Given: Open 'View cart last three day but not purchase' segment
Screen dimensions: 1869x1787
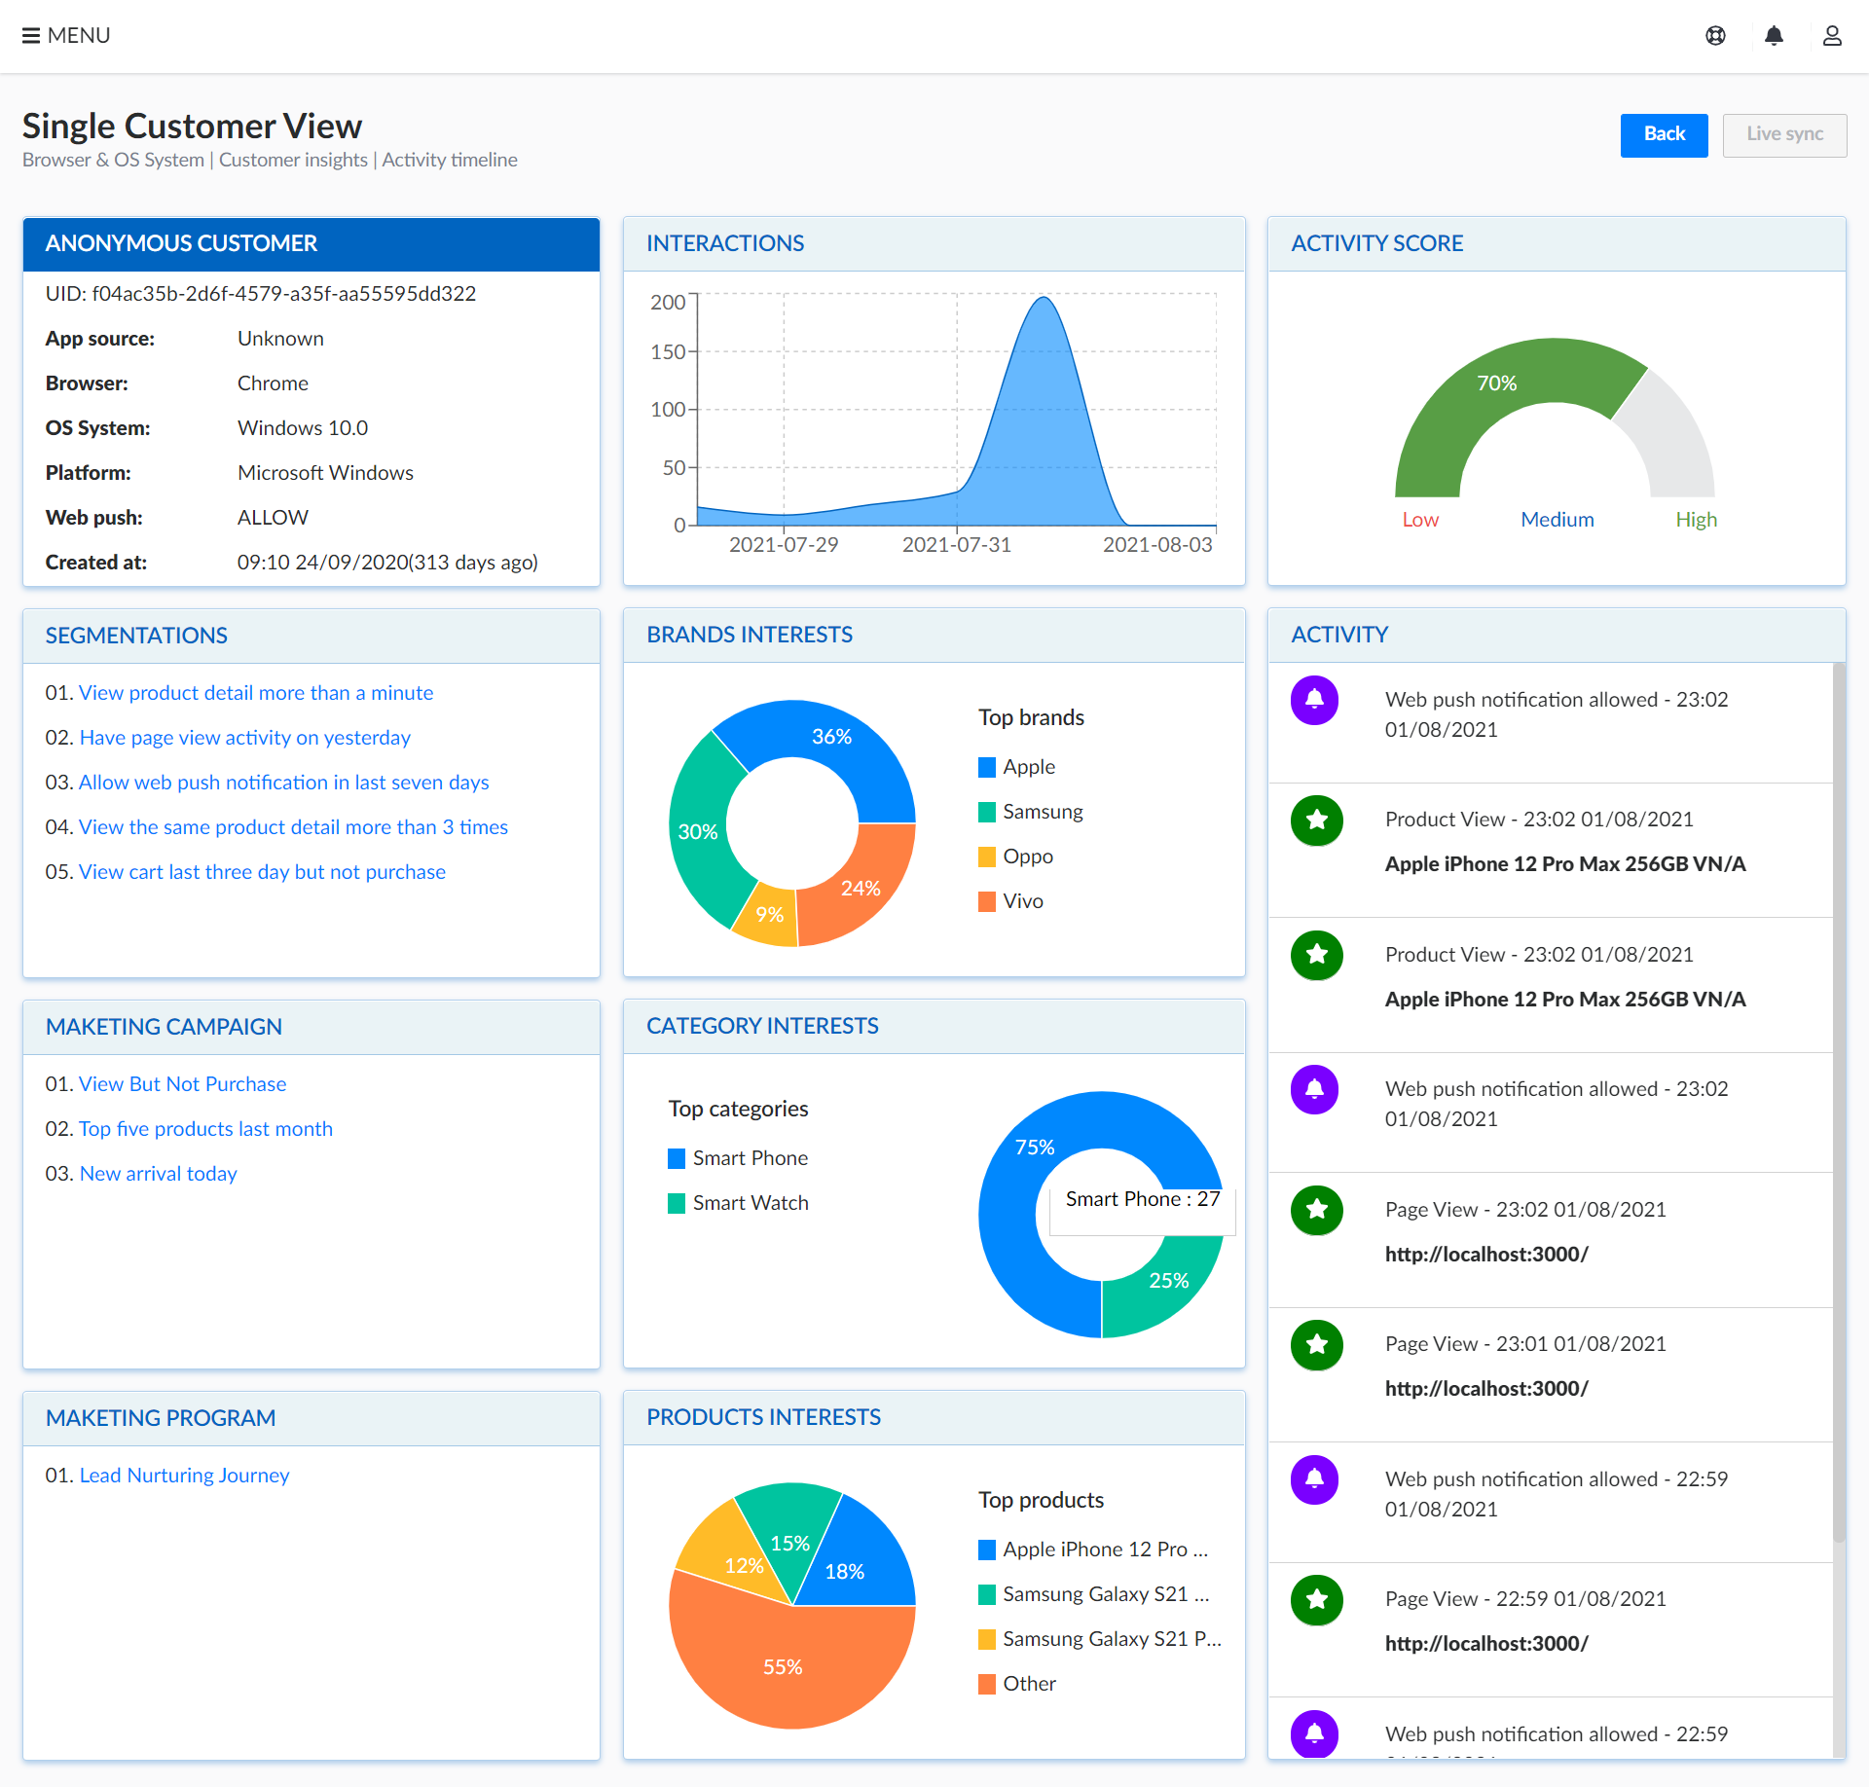Looking at the screenshot, I should coord(262,872).
